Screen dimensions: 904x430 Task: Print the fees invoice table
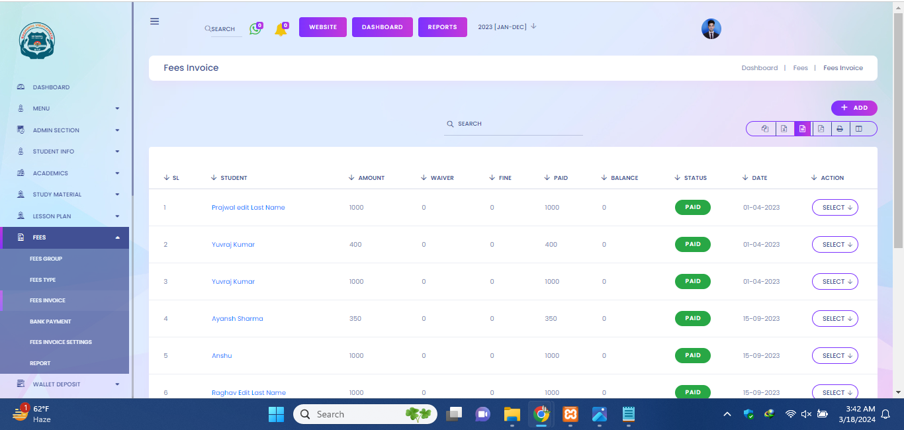(839, 129)
